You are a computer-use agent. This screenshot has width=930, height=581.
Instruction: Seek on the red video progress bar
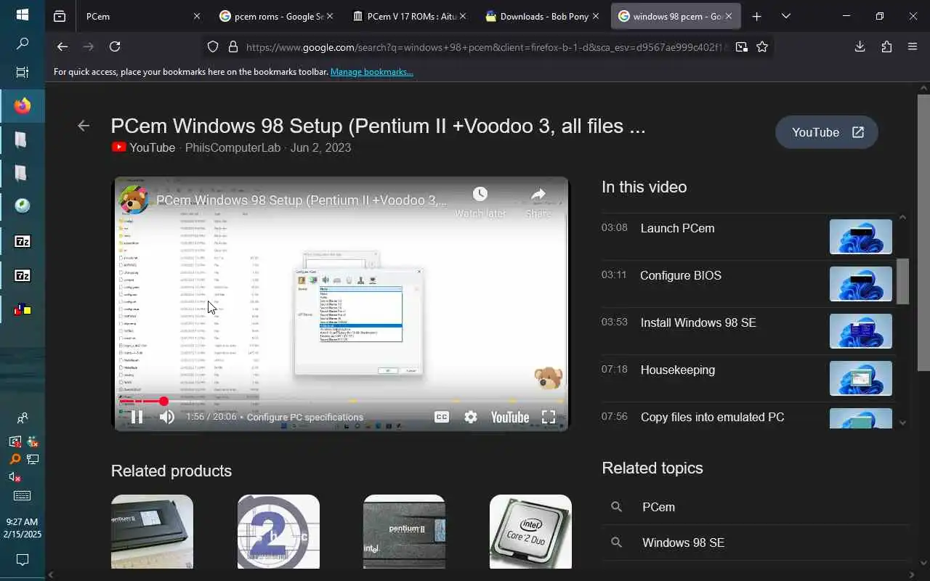coord(341,401)
